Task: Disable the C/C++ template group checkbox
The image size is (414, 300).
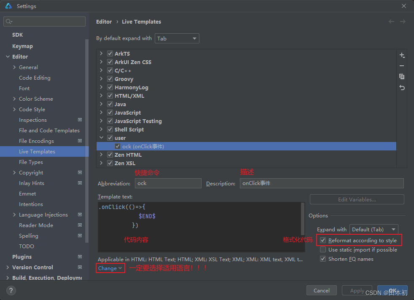Action: click(110, 70)
